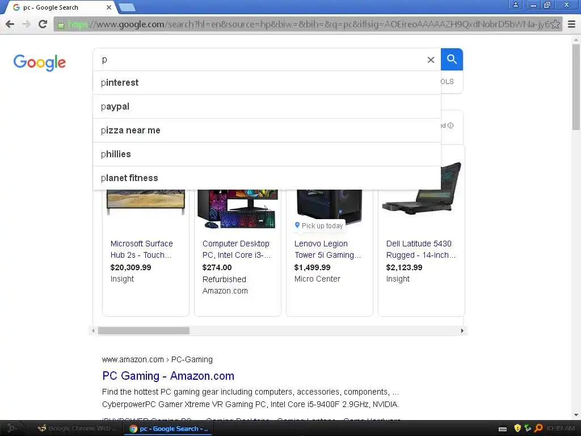Click the Pick up today location pin

tap(297, 225)
